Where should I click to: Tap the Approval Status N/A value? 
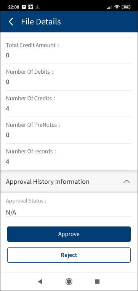pos(11,212)
